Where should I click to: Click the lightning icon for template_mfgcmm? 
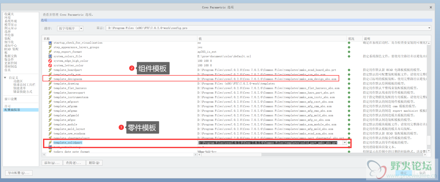[50, 106]
